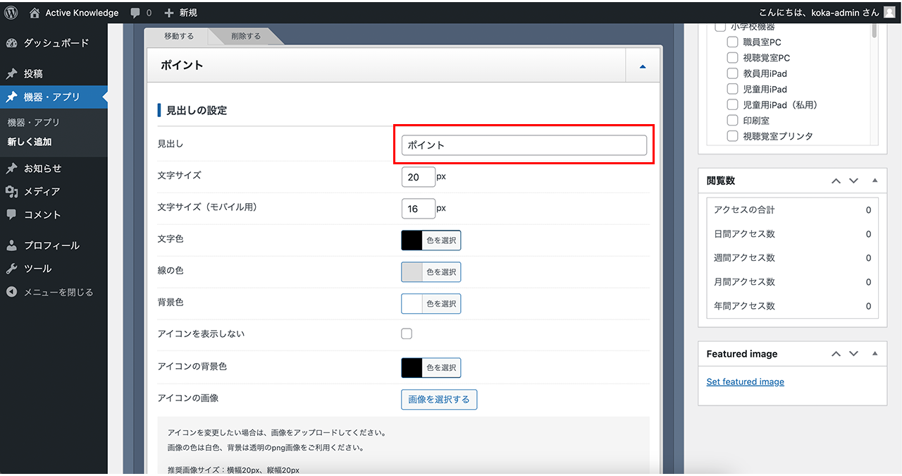The image size is (902, 476).
Task: Click the plus icon beside 新規
Action: pyautogui.click(x=168, y=13)
